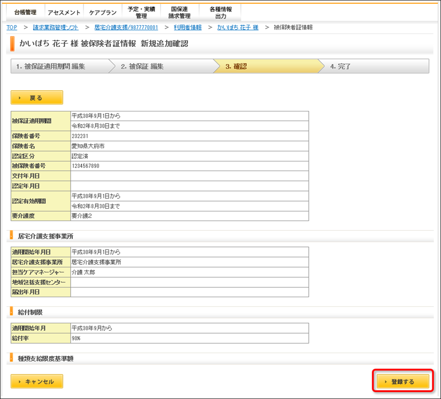Click insurer number value 232231

tap(80, 136)
